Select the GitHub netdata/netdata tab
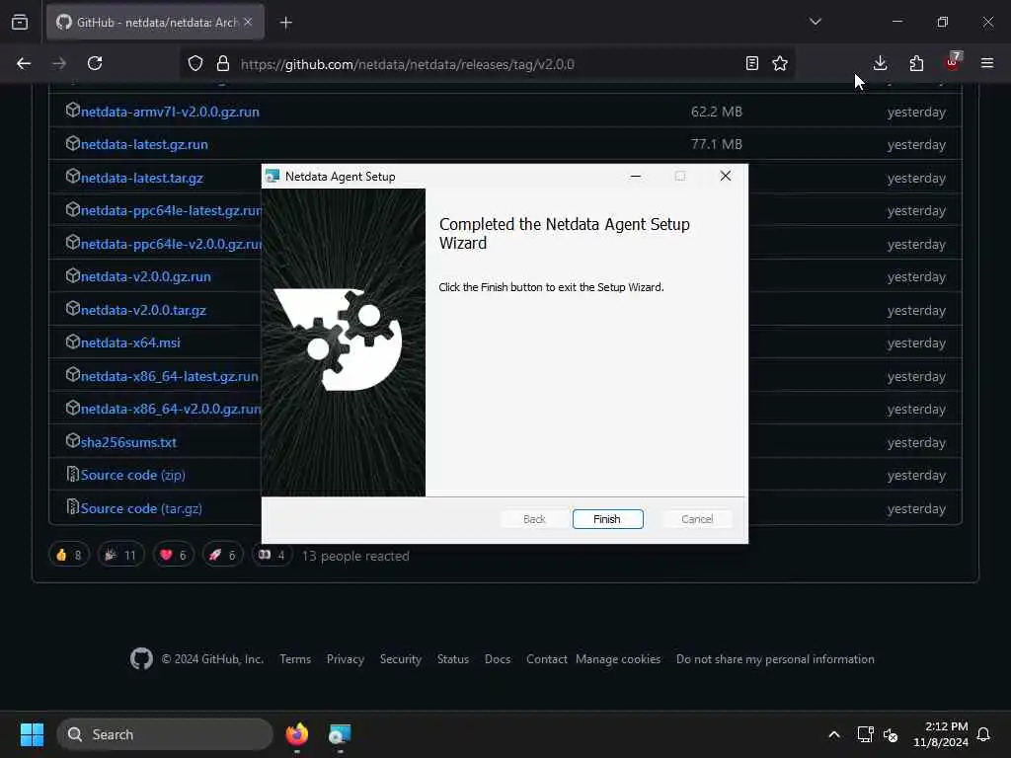The height and width of the screenshot is (758, 1011). point(155,22)
